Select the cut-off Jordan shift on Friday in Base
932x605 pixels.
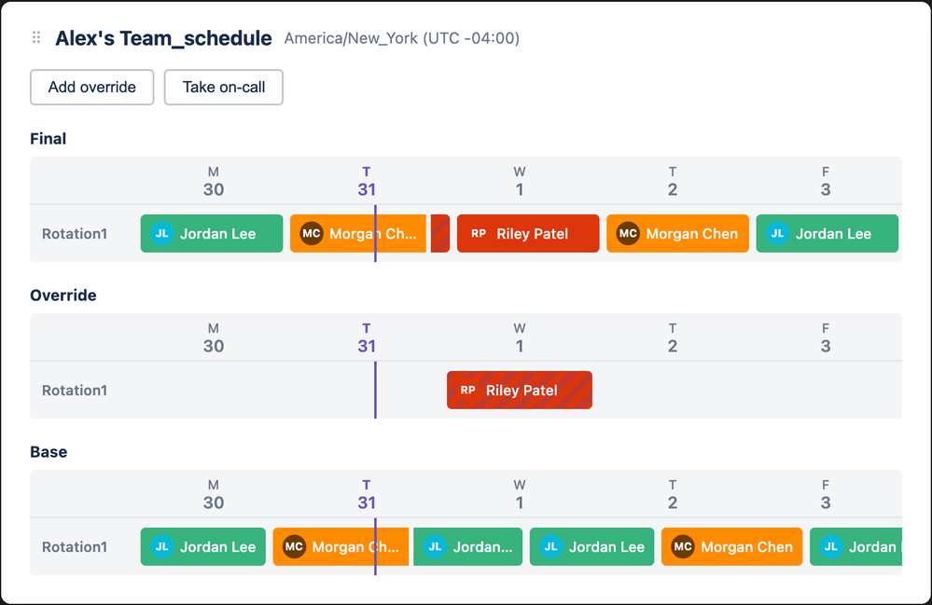pos(855,547)
